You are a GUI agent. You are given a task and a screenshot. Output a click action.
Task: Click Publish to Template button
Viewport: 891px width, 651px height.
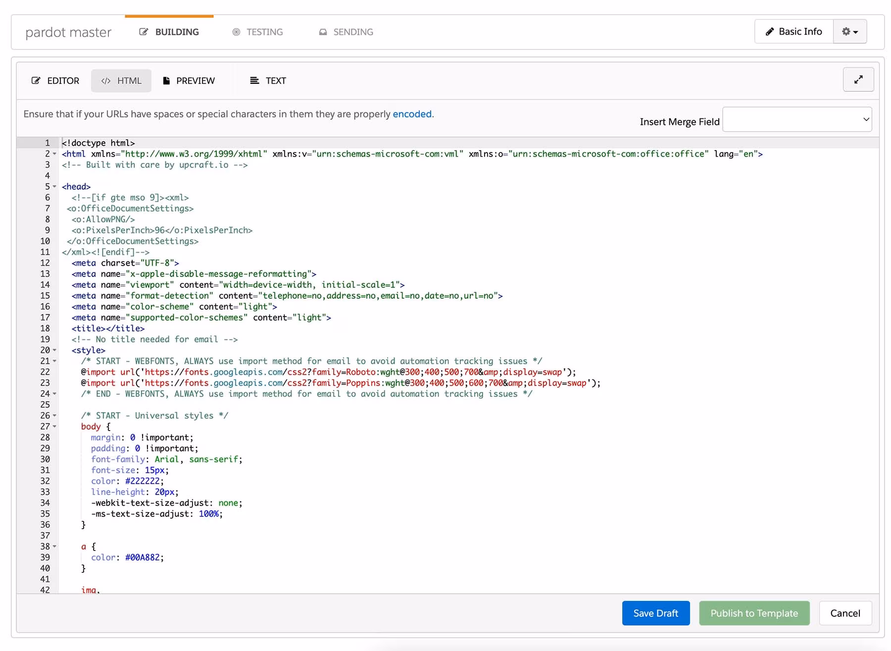[754, 613]
